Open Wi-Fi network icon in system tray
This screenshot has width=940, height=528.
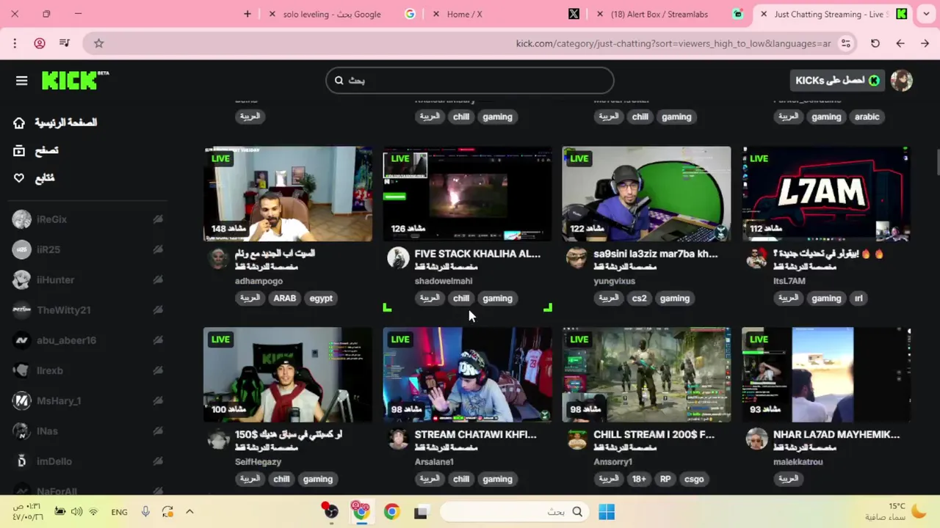point(93,512)
